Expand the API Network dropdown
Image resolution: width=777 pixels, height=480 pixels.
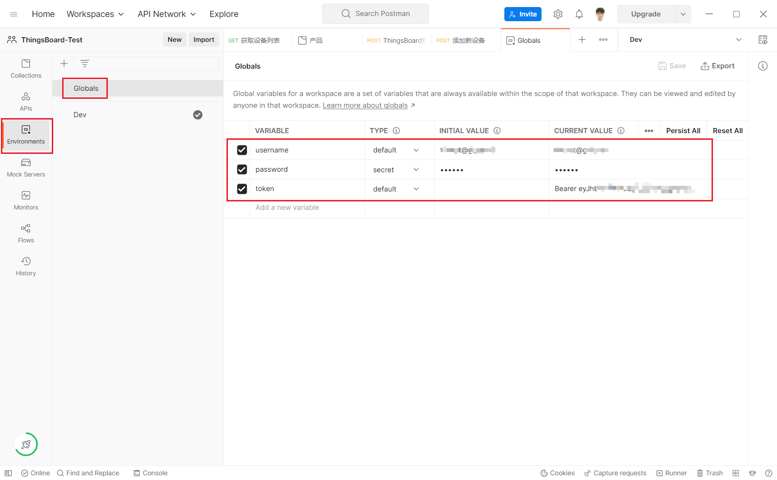pyautogui.click(x=167, y=14)
